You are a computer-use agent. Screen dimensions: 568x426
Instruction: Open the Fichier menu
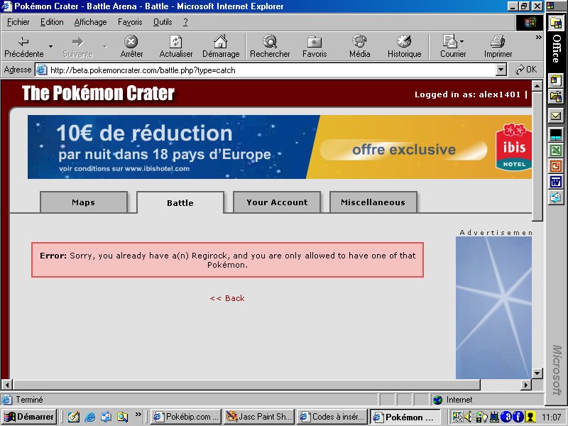18,22
